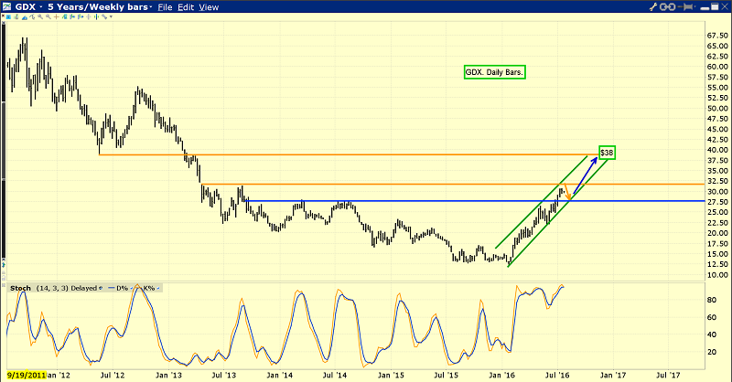Click the green bar chart toolbar icon
The image size is (732, 382).
point(16,16)
